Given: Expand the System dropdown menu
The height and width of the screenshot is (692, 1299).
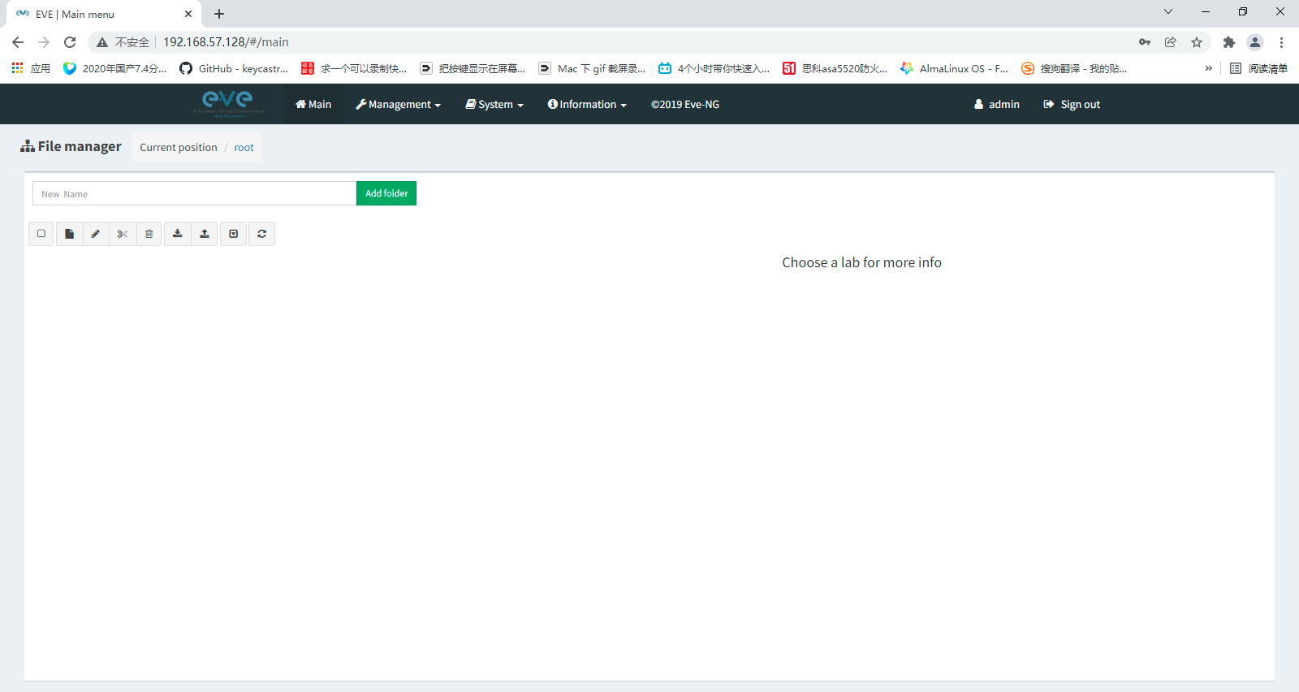Looking at the screenshot, I should pyautogui.click(x=494, y=104).
